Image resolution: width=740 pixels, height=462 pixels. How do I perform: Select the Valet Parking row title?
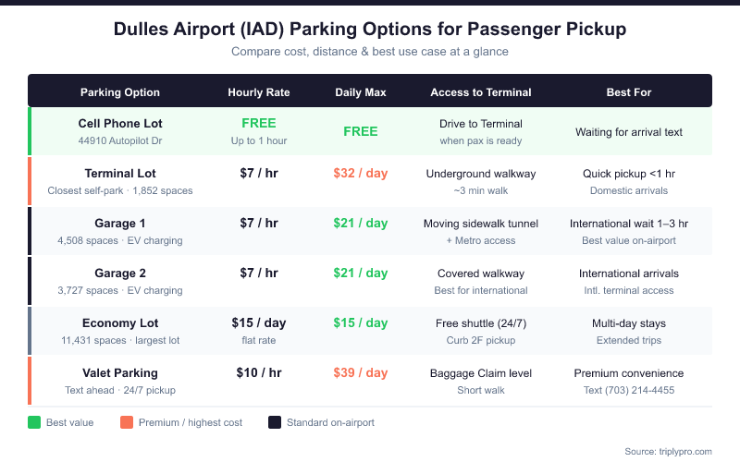tap(120, 373)
